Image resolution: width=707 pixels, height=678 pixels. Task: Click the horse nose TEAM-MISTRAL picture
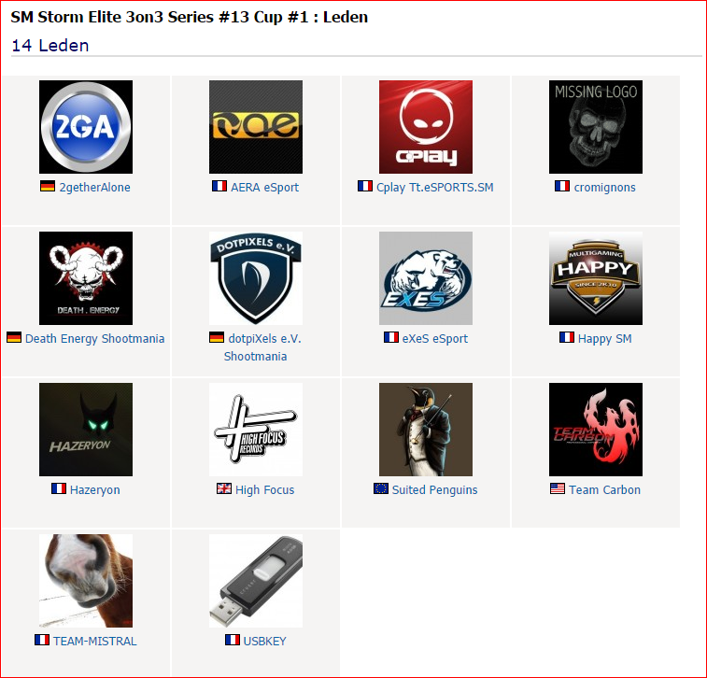pyautogui.click(x=86, y=581)
